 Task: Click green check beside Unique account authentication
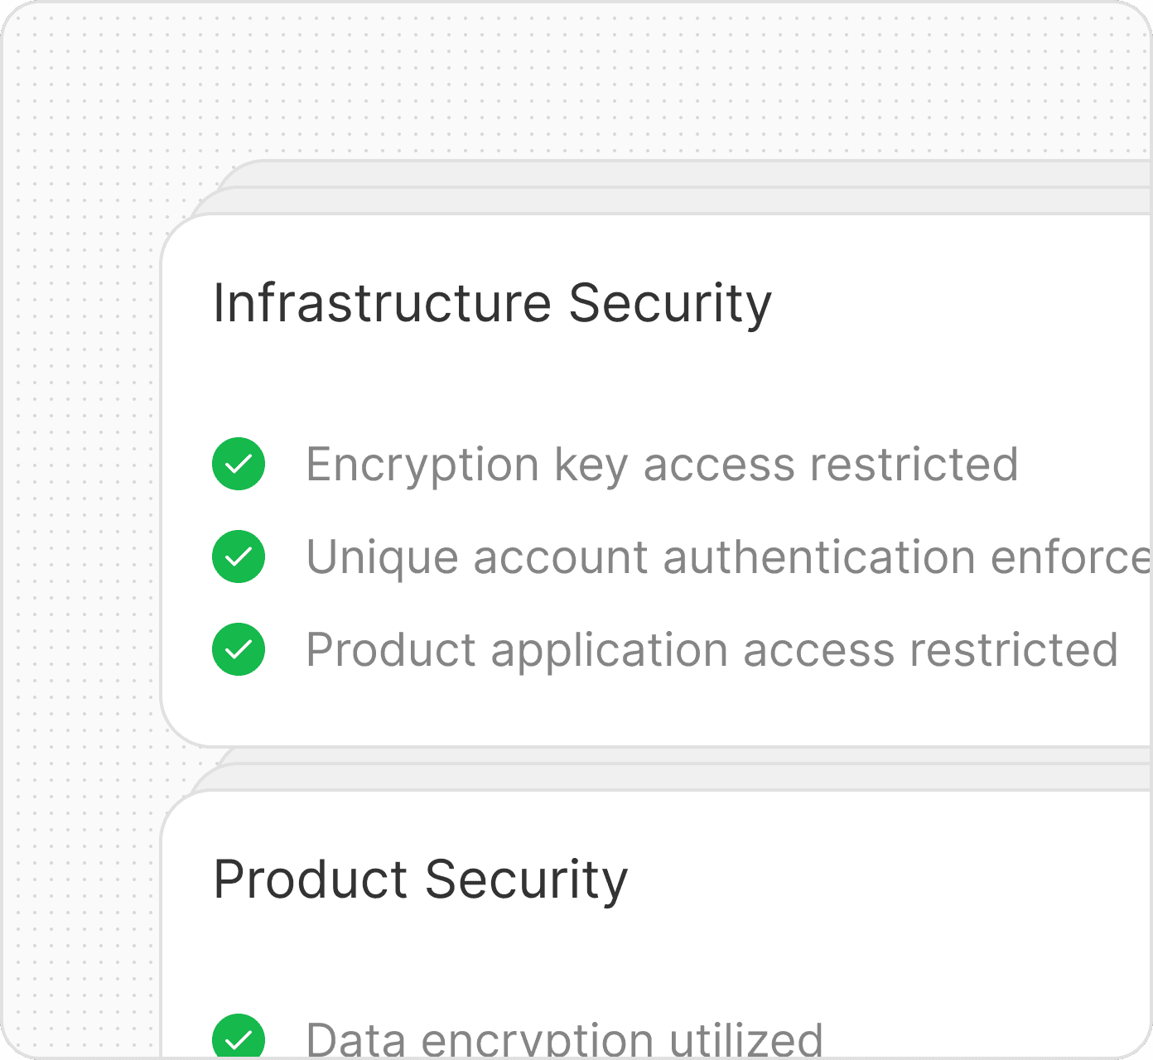(239, 556)
